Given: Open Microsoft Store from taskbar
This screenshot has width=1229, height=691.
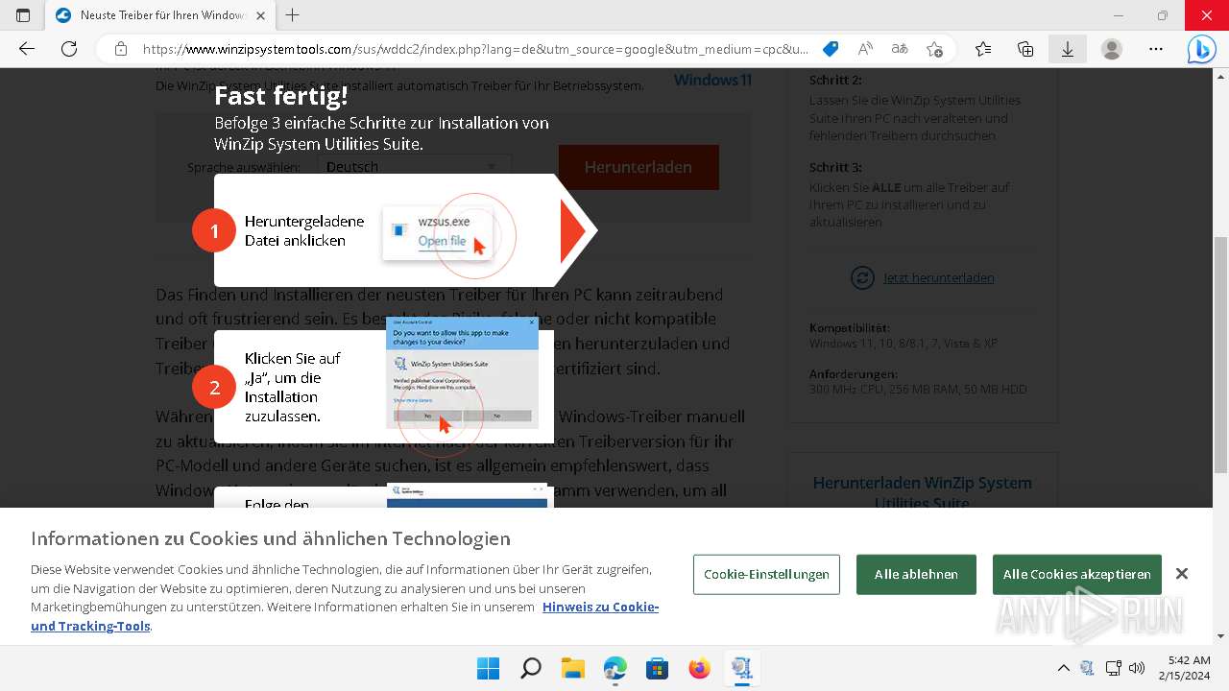Looking at the screenshot, I should 657,668.
